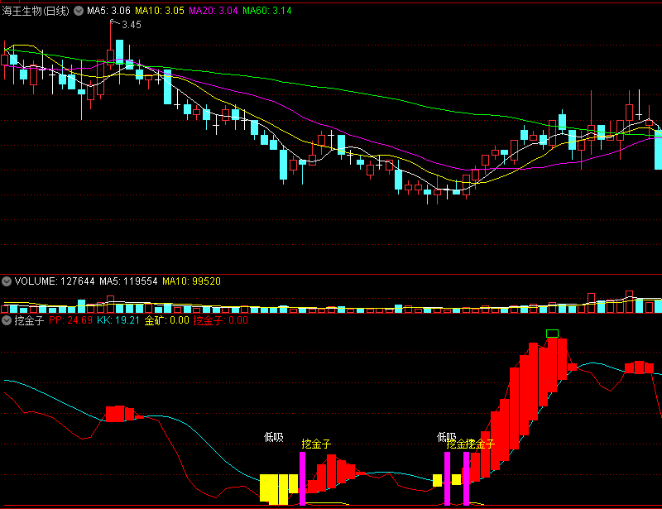
Task: Click the MA60: 3.14 label
Action: pos(266,11)
